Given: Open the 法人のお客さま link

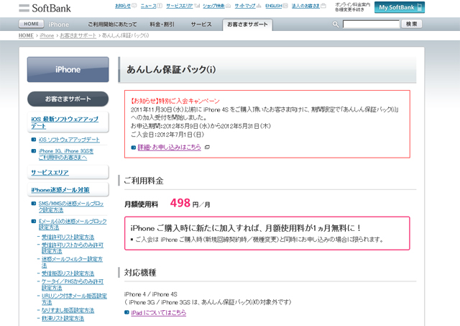Looking at the screenshot, I should [x=305, y=6].
